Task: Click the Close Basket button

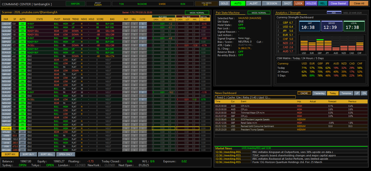Action: click(339, 3)
